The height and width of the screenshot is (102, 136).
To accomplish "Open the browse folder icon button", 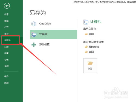I will coord(90,66).
